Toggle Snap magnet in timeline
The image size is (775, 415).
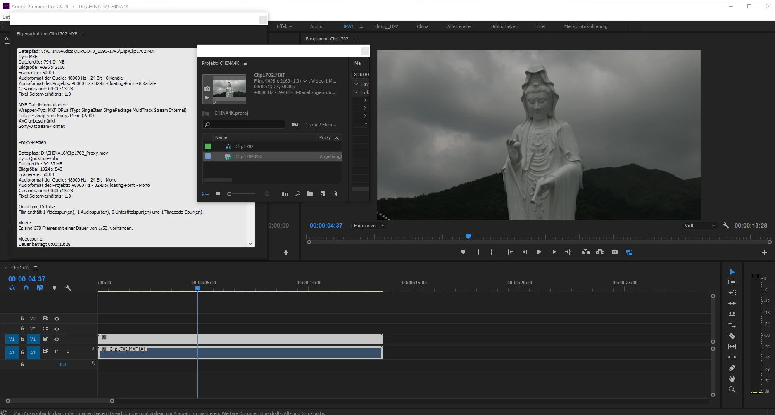click(x=26, y=288)
